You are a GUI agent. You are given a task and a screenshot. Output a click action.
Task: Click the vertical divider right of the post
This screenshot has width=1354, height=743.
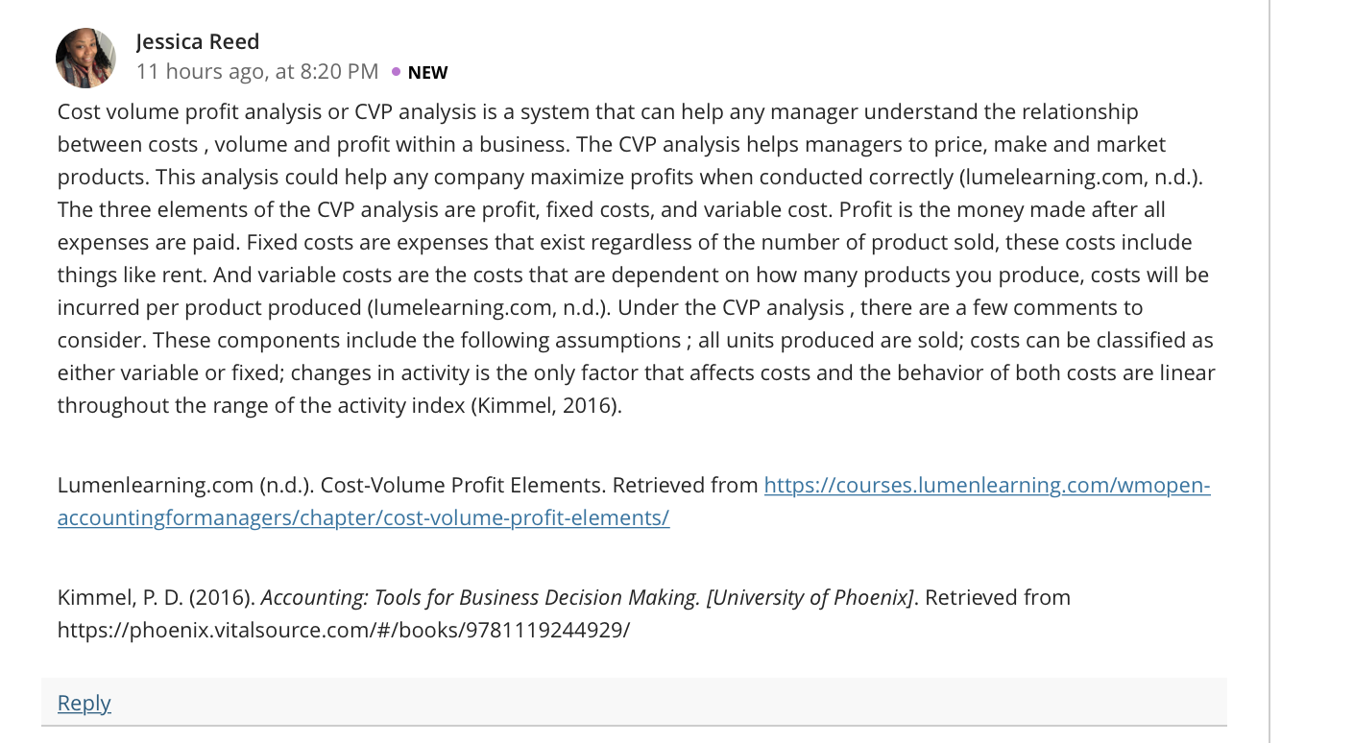point(1269,371)
